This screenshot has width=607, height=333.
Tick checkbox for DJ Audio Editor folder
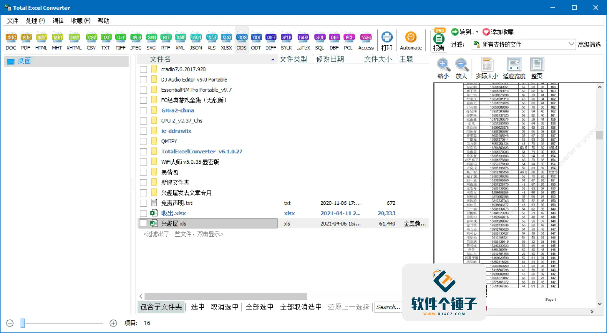click(143, 80)
